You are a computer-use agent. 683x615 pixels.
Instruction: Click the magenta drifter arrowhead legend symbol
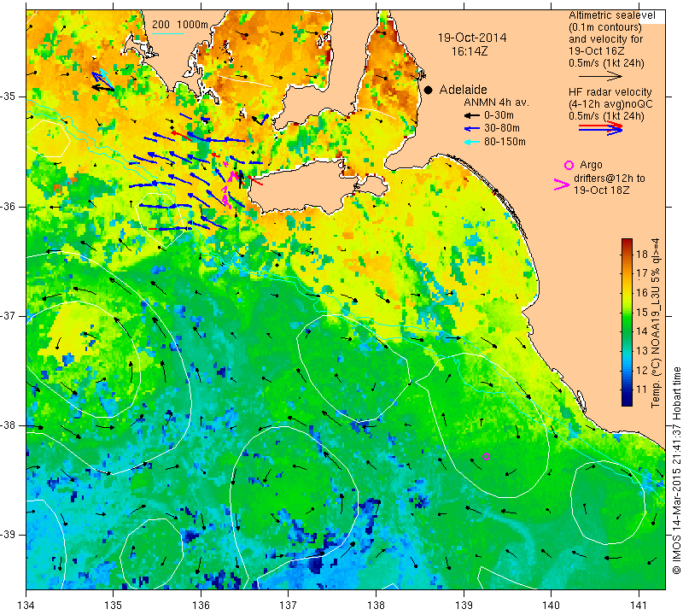(x=562, y=184)
